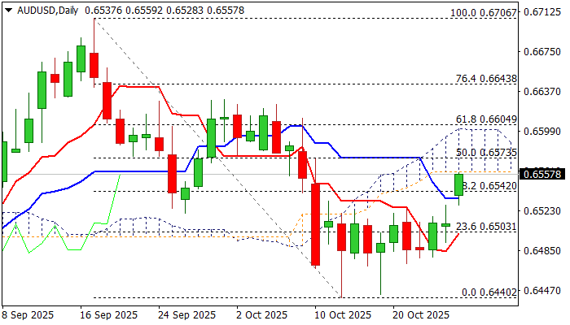The image size is (570, 325).
Task: Click the current price marker 0.65578
Action: (x=543, y=175)
